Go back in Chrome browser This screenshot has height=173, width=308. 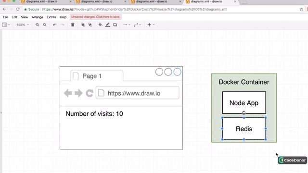[4, 9]
